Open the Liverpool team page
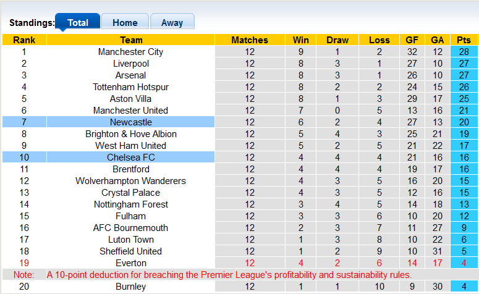This screenshot has height=294, width=479. (x=130, y=64)
